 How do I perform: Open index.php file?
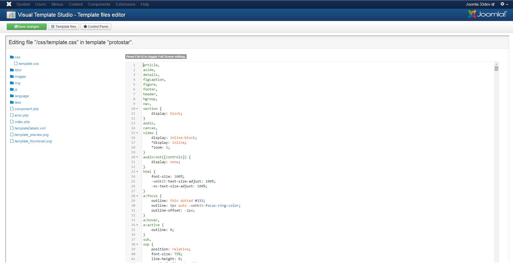click(x=22, y=122)
